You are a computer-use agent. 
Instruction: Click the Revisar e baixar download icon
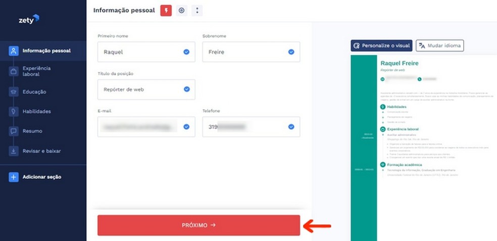coord(14,151)
